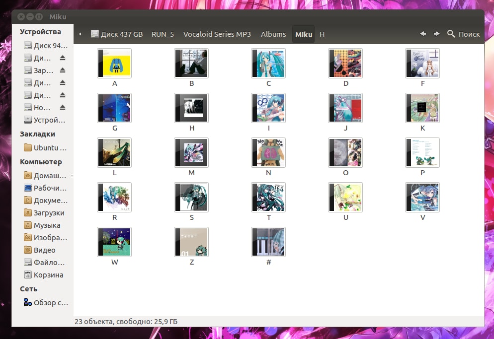The height and width of the screenshot is (339, 494).
Task: Open the Музыка music folder
Action: (x=42, y=225)
